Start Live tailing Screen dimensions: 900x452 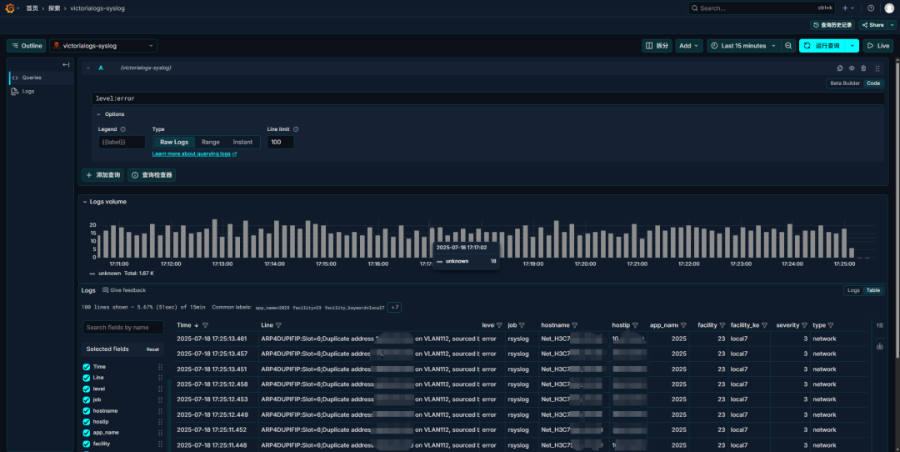tap(878, 46)
